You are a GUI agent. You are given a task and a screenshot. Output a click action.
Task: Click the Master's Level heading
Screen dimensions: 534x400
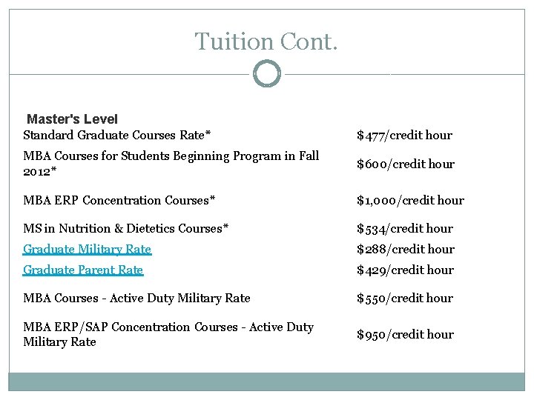pyautogui.click(x=72, y=119)
